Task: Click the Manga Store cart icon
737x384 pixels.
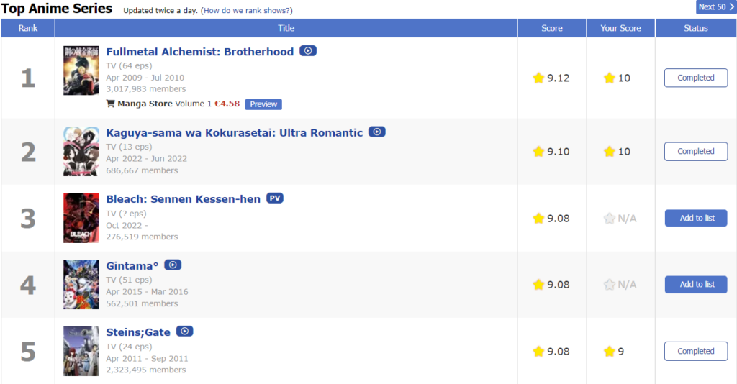Action: (110, 104)
